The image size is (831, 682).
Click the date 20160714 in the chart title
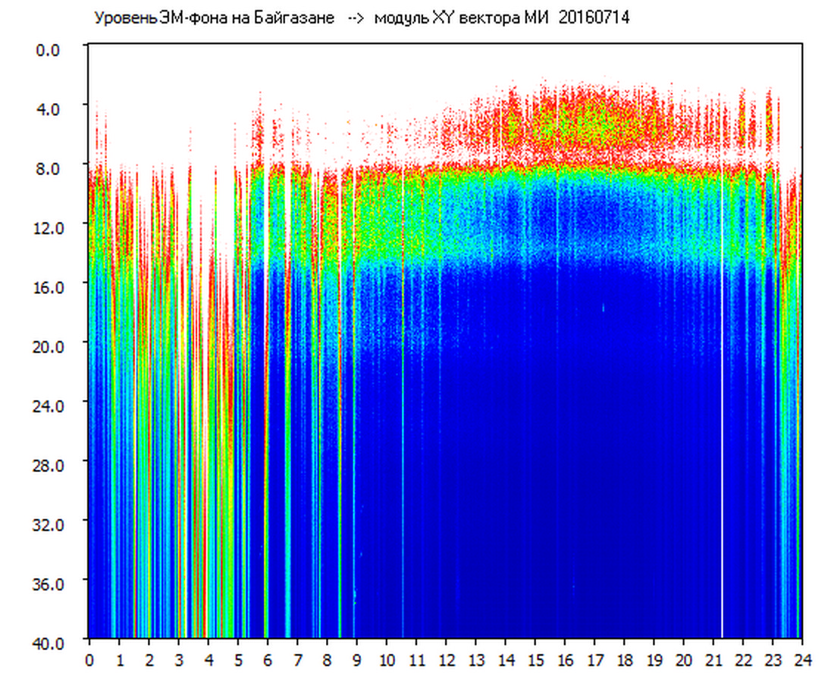[594, 18]
